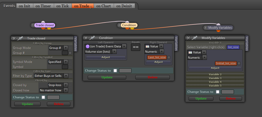
Task: Pin the Modify Variables panel
Action: (x=194, y=38)
